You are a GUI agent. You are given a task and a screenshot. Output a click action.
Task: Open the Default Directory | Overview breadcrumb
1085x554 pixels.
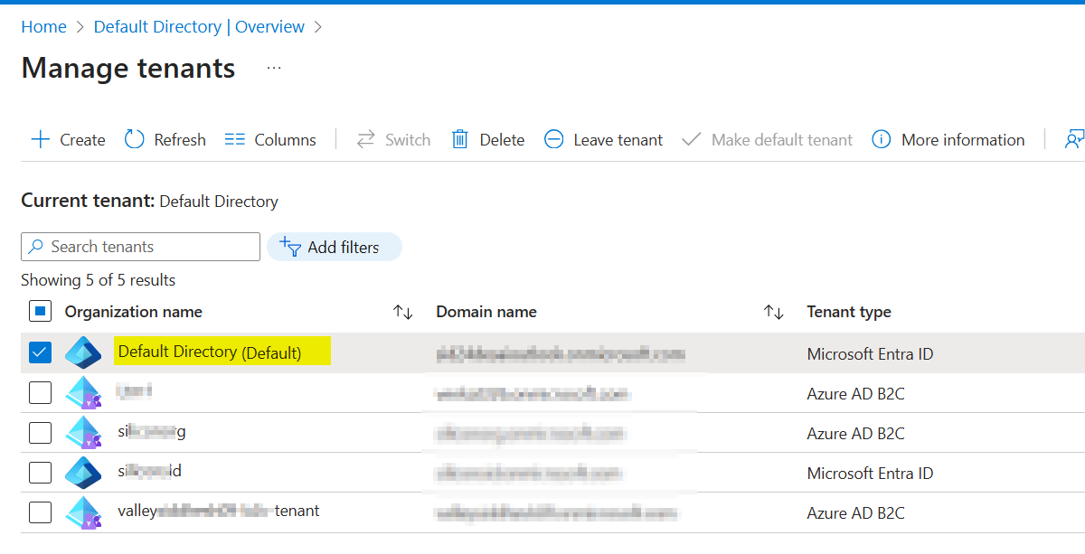click(199, 27)
